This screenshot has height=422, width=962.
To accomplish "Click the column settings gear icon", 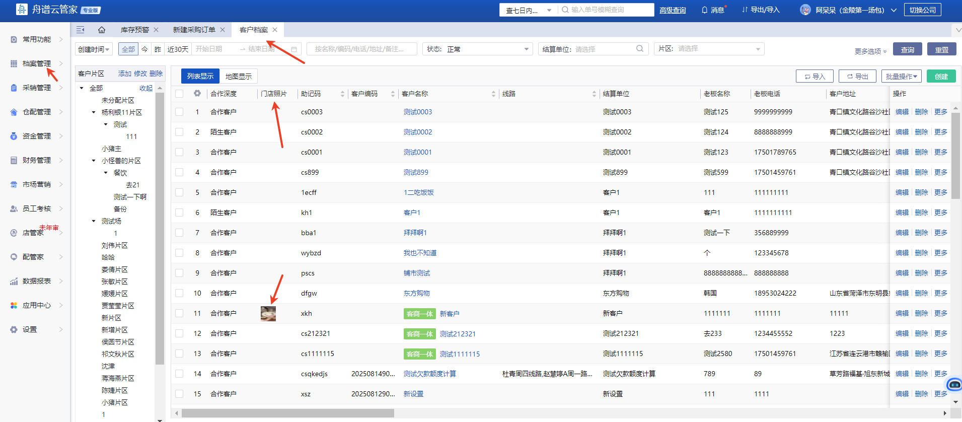I will pyautogui.click(x=197, y=94).
